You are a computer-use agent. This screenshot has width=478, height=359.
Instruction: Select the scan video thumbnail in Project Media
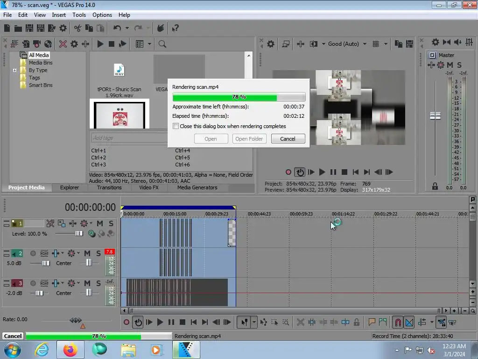tap(119, 114)
